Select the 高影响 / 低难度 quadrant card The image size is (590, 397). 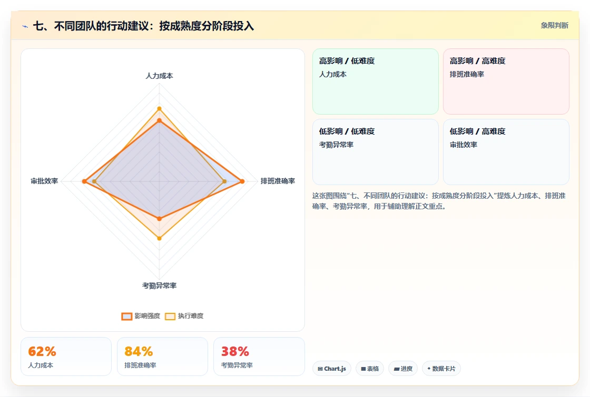point(376,82)
